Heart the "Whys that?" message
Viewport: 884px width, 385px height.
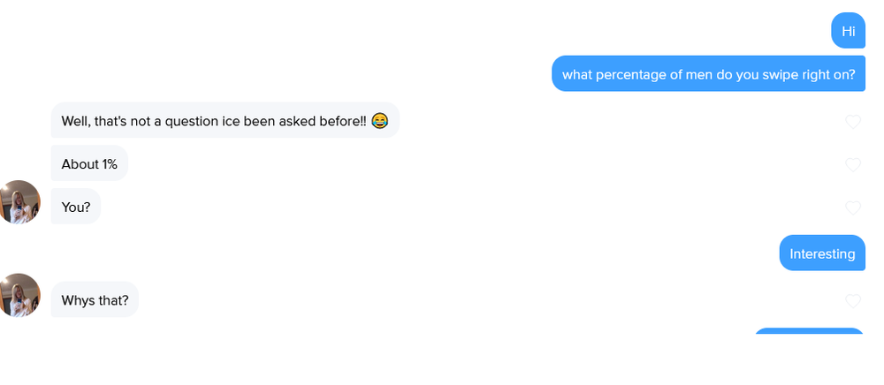[853, 301]
